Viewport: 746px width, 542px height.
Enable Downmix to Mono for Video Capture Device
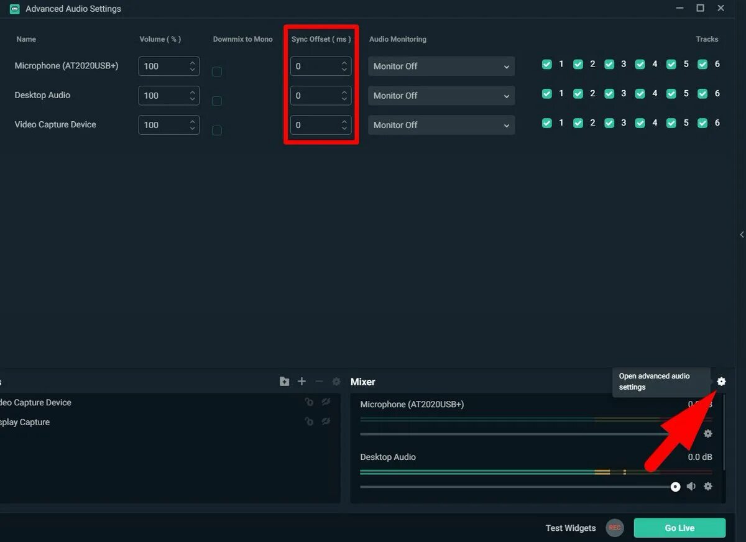coord(216,131)
